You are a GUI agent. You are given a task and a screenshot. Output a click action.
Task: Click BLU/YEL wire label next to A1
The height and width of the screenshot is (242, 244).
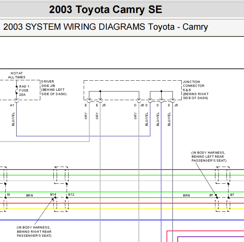point(13,119)
